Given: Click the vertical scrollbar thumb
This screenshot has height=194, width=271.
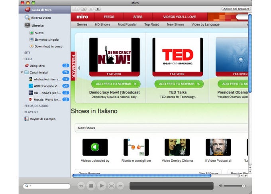Looking at the screenshot, I should 250,53.
